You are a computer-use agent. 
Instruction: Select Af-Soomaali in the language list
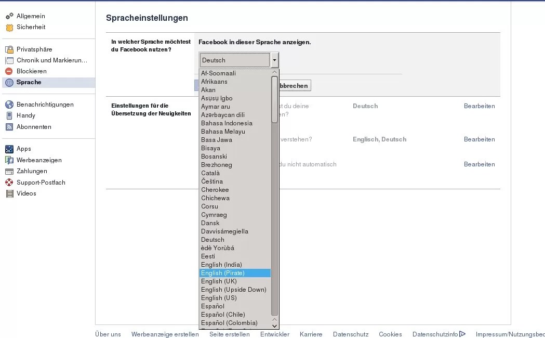pos(235,73)
